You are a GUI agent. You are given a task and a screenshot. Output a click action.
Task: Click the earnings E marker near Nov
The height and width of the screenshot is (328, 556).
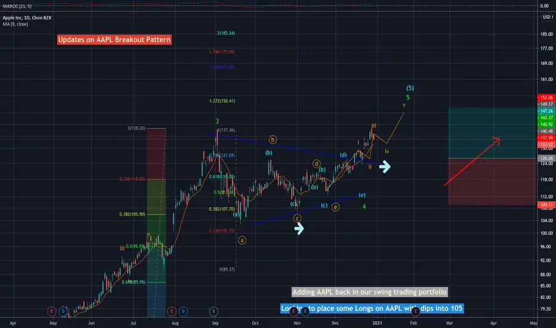click(x=294, y=311)
